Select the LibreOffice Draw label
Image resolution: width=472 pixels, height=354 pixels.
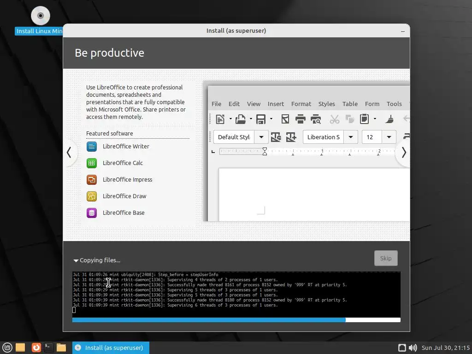pyautogui.click(x=124, y=196)
